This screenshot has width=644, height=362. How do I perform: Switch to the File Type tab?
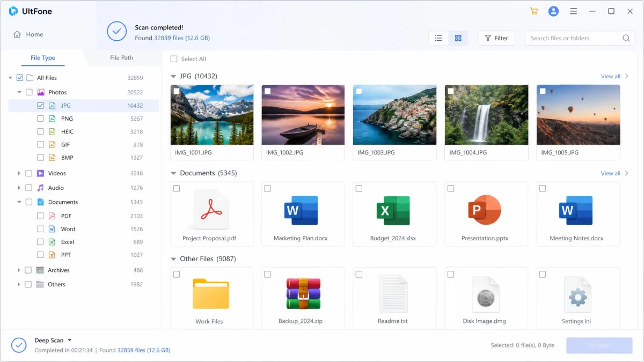[43, 58]
